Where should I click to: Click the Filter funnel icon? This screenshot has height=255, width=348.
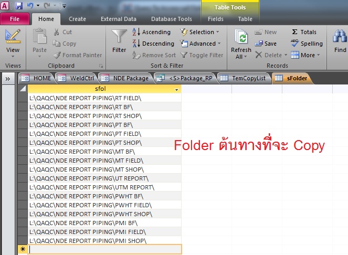pyautogui.click(x=119, y=37)
